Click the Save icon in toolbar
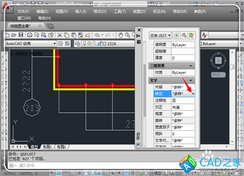The height and width of the screenshot is (176, 244). pos(21,35)
